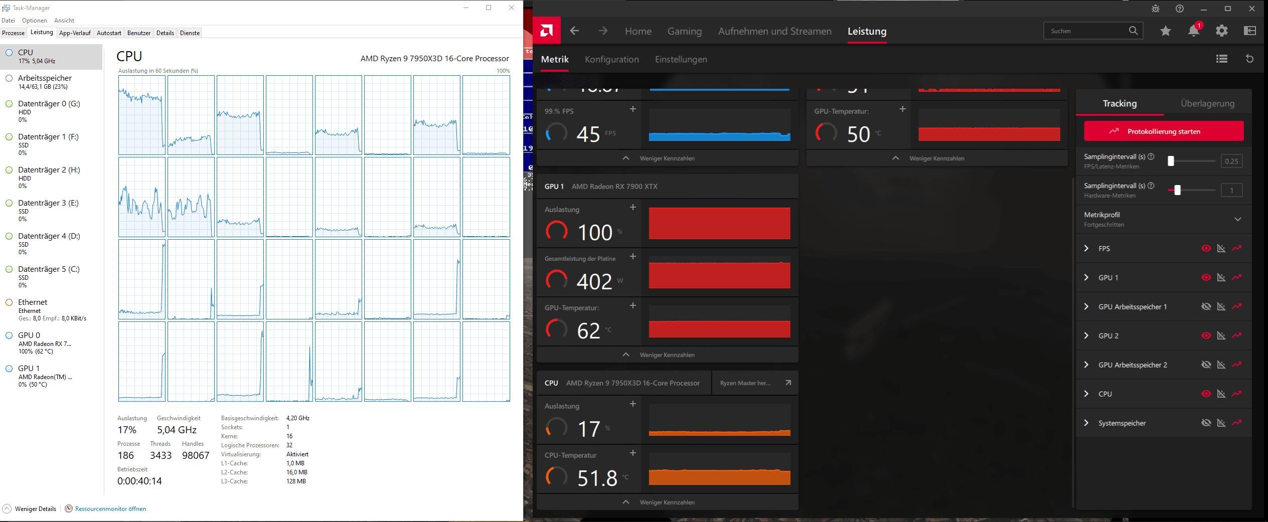The height and width of the screenshot is (522, 1268).
Task: Click the magnifier icon in the Suchen box
Action: [1133, 31]
